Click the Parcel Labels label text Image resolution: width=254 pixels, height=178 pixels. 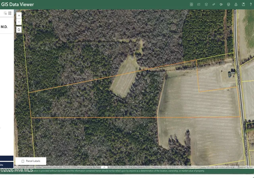33,161
